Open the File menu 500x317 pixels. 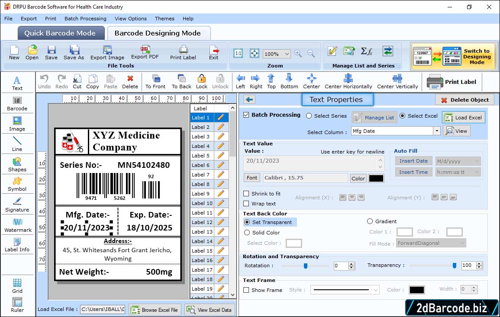pyautogui.click(x=9, y=19)
